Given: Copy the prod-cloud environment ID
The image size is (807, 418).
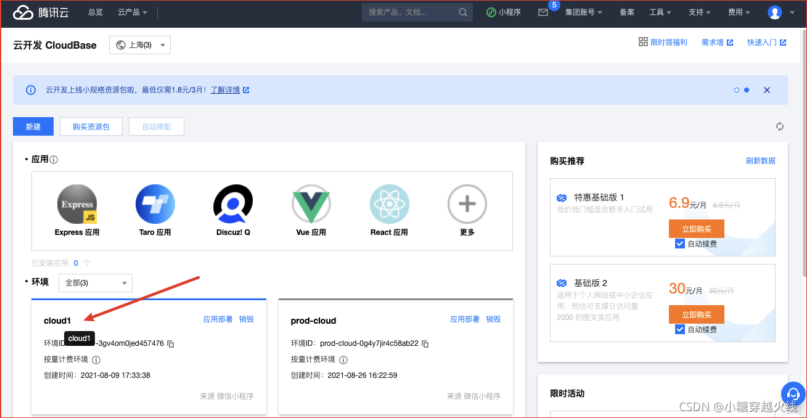Looking at the screenshot, I should pyautogui.click(x=425, y=343).
